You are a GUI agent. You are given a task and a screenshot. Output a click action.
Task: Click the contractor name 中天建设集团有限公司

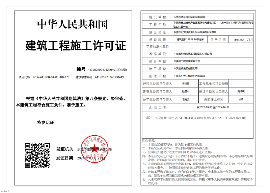pos(186,69)
